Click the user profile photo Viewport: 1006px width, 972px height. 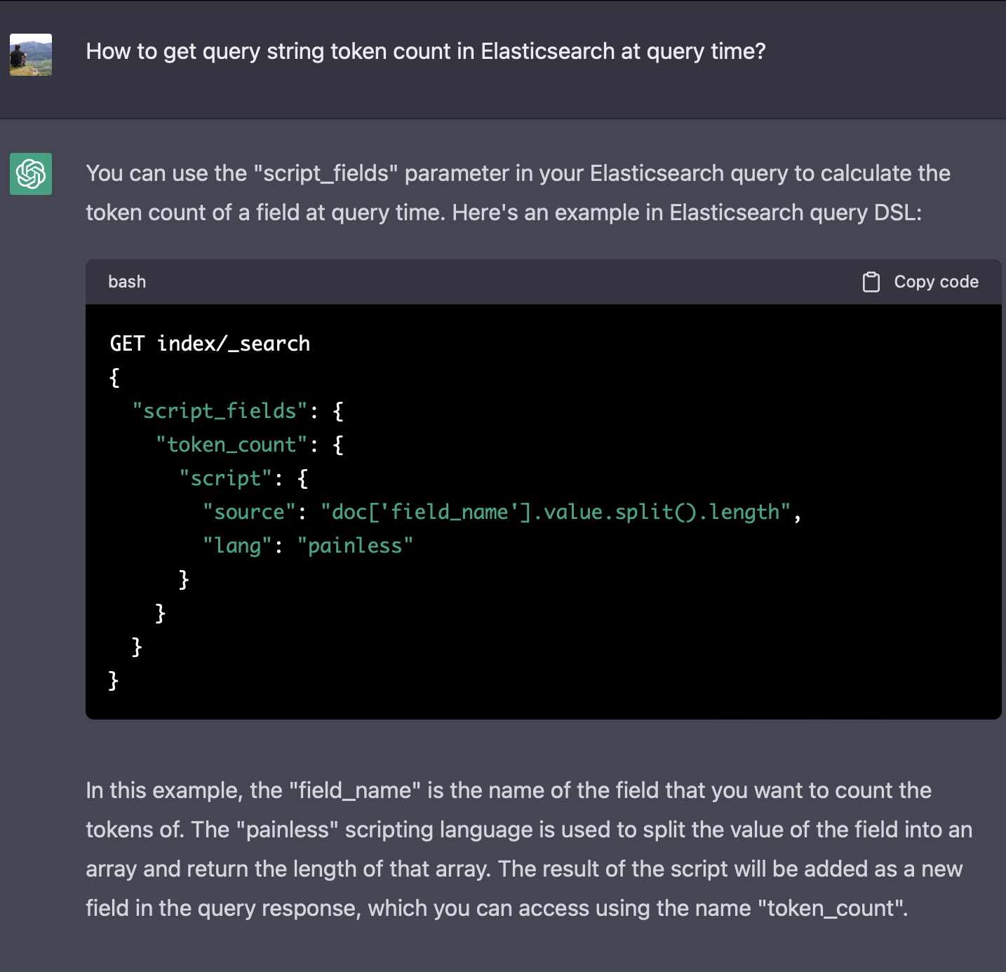[31, 55]
